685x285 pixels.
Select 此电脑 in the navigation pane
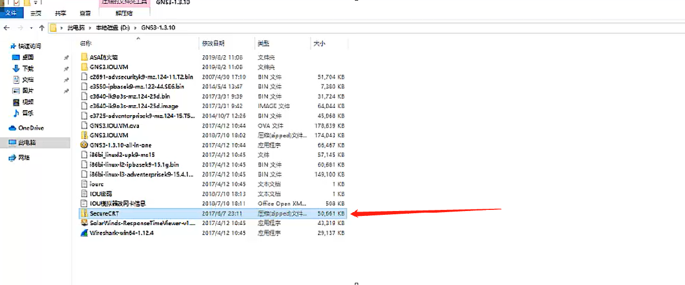click(x=27, y=142)
